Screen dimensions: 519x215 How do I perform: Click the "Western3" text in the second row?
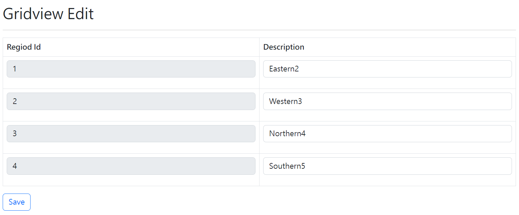[286, 101]
